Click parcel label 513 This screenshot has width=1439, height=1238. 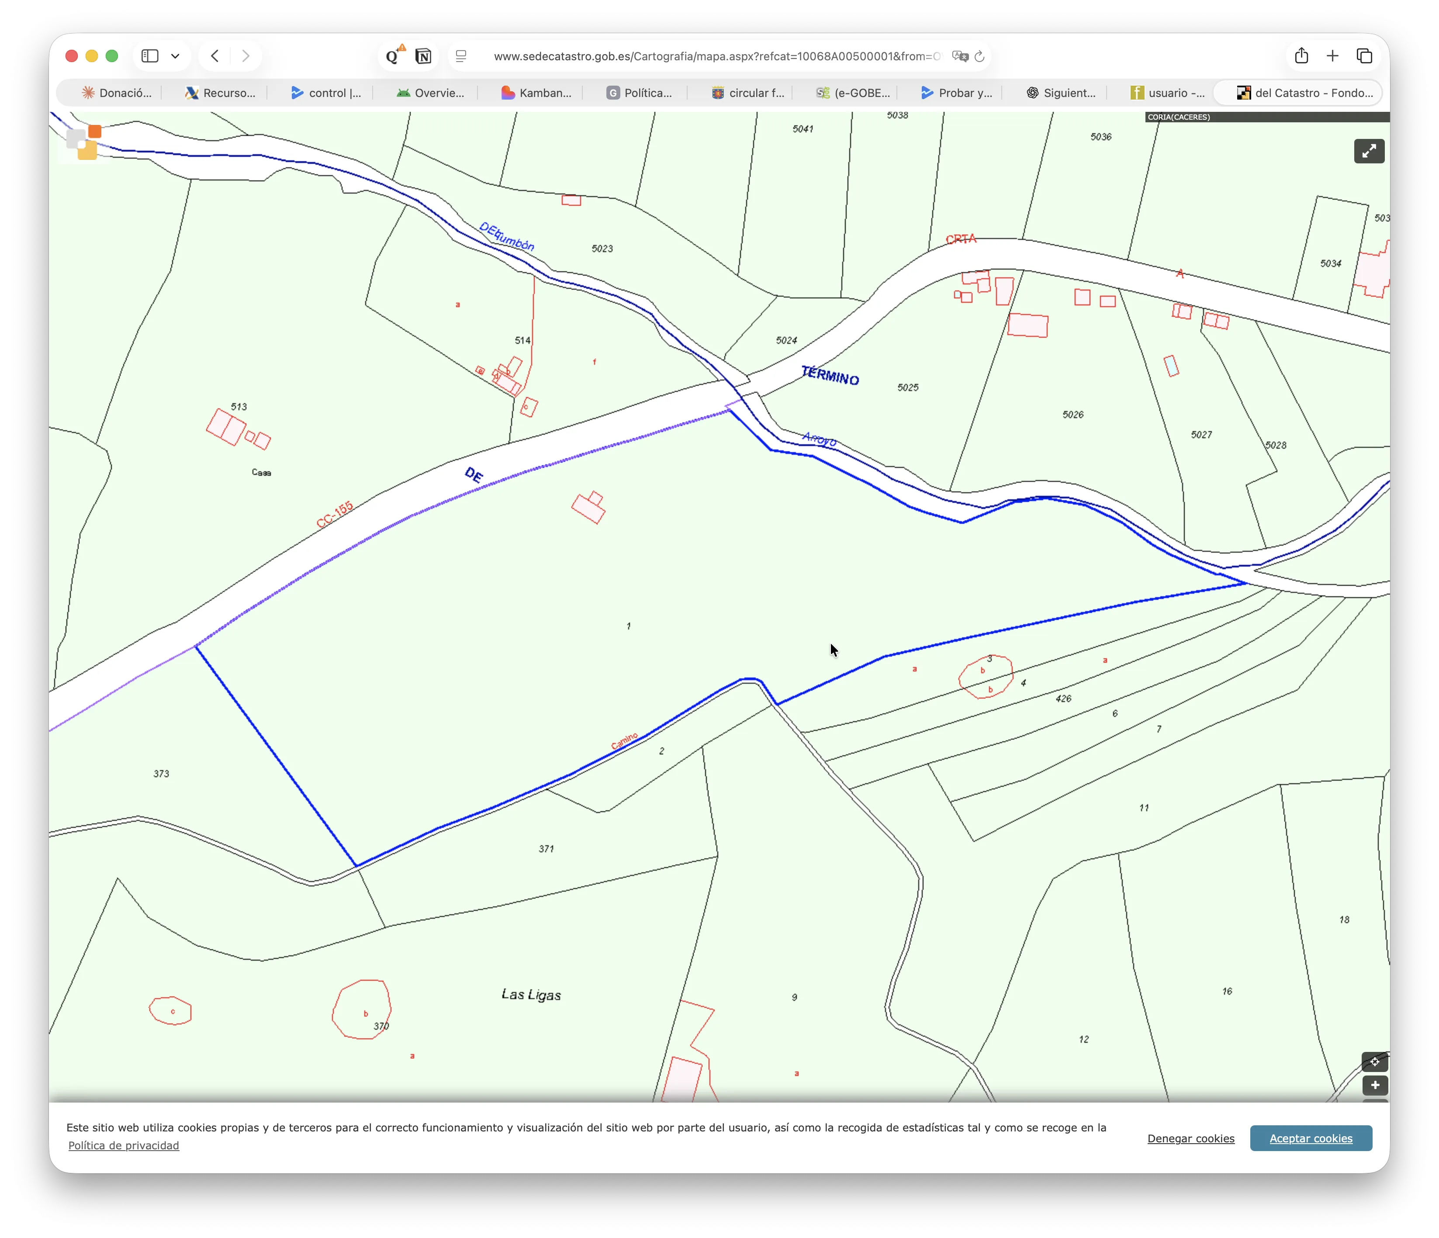coord(239,406)
